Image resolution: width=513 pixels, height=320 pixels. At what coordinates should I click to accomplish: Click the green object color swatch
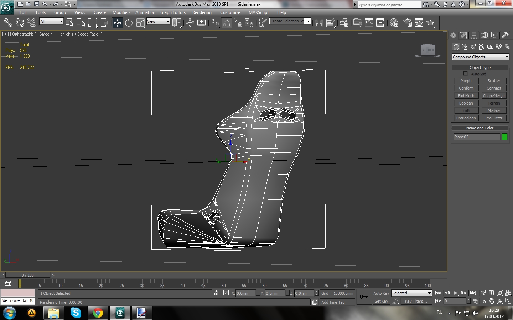click(504, 137)
